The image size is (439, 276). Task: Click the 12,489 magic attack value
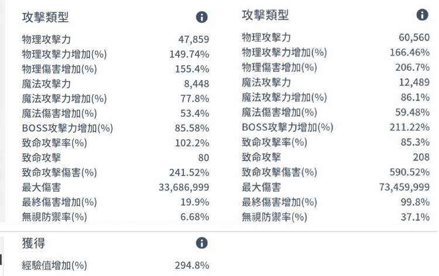click(x=414, y=82)
